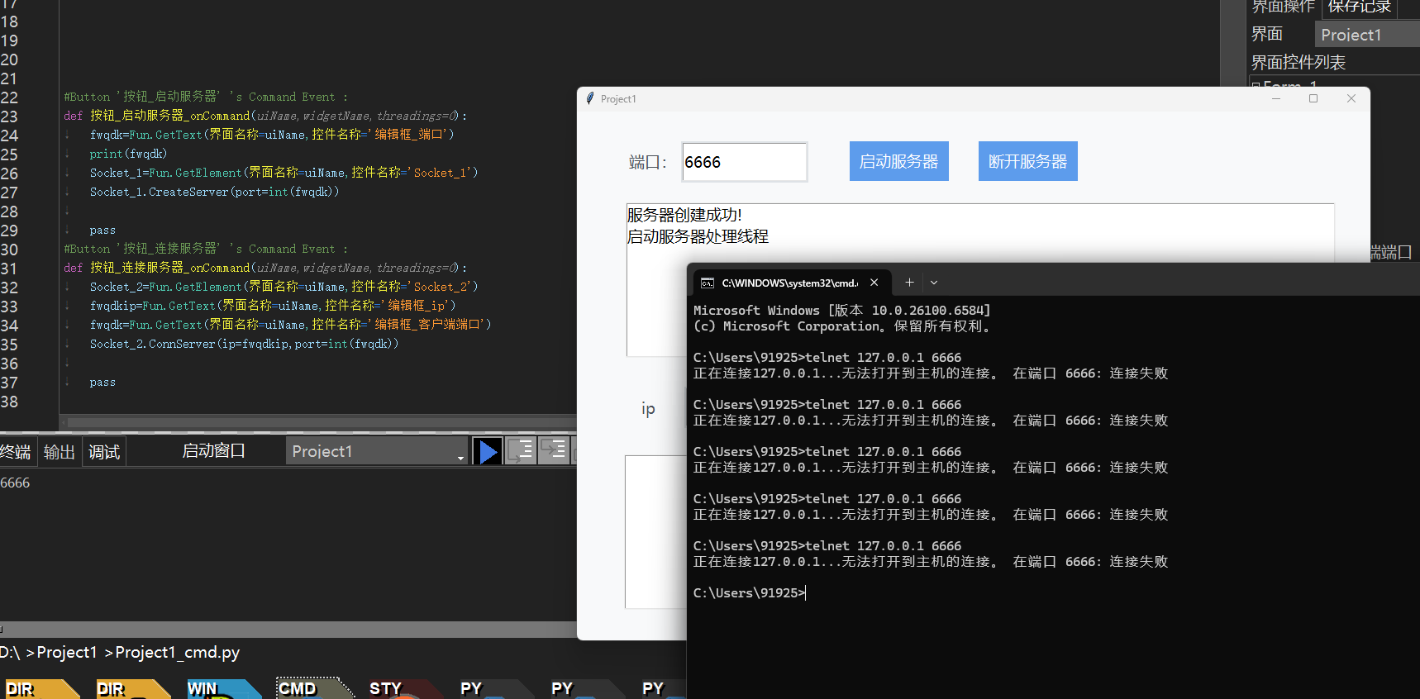Open the WIN file icon
Screen dimensions: 1420x699
[217, 687]
